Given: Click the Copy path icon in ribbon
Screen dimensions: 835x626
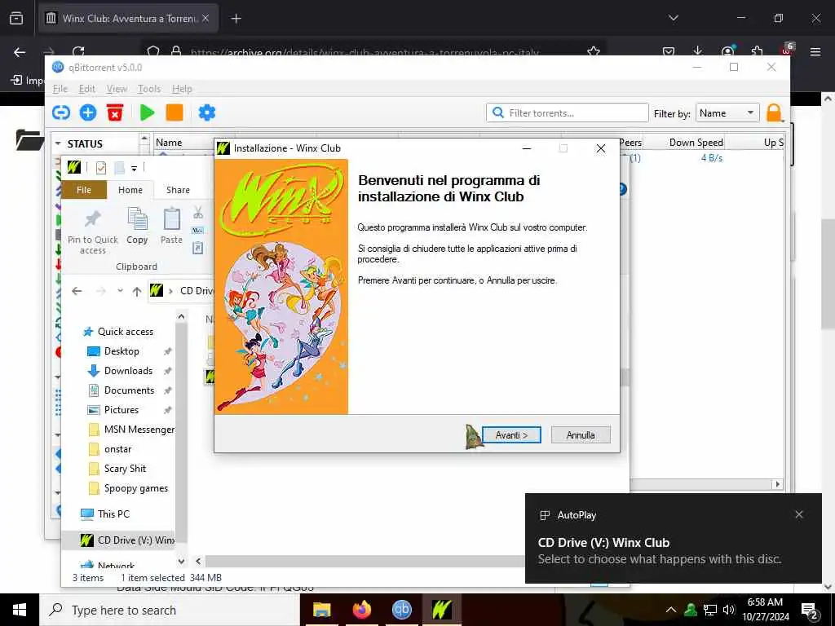Looking at the screenshot, I should [198, 231].
